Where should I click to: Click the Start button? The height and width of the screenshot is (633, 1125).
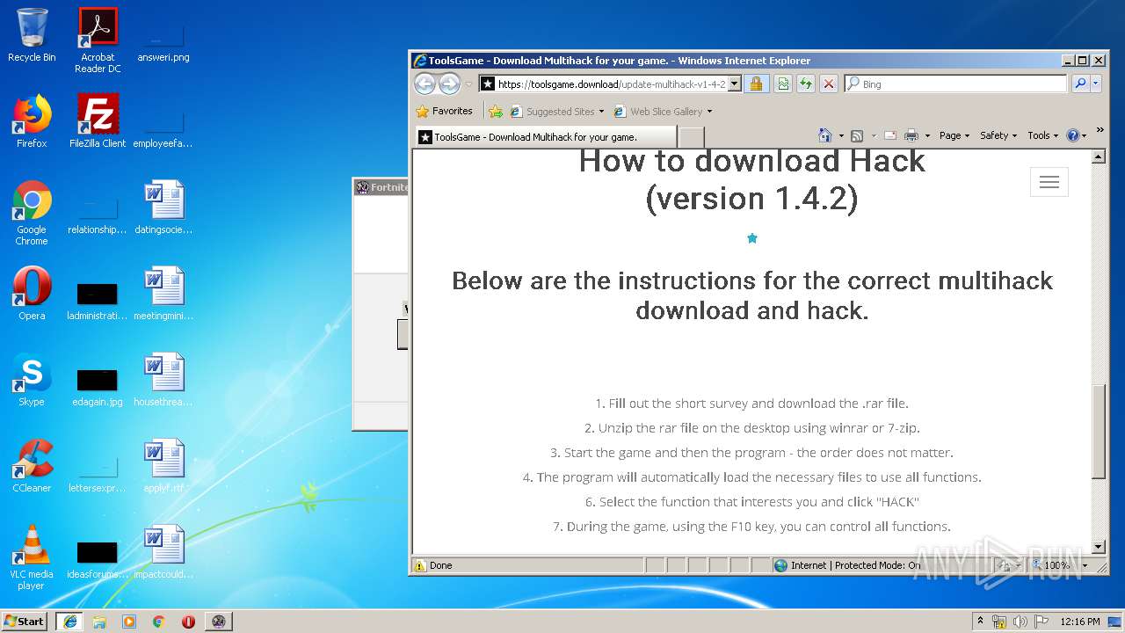point(24,621)
